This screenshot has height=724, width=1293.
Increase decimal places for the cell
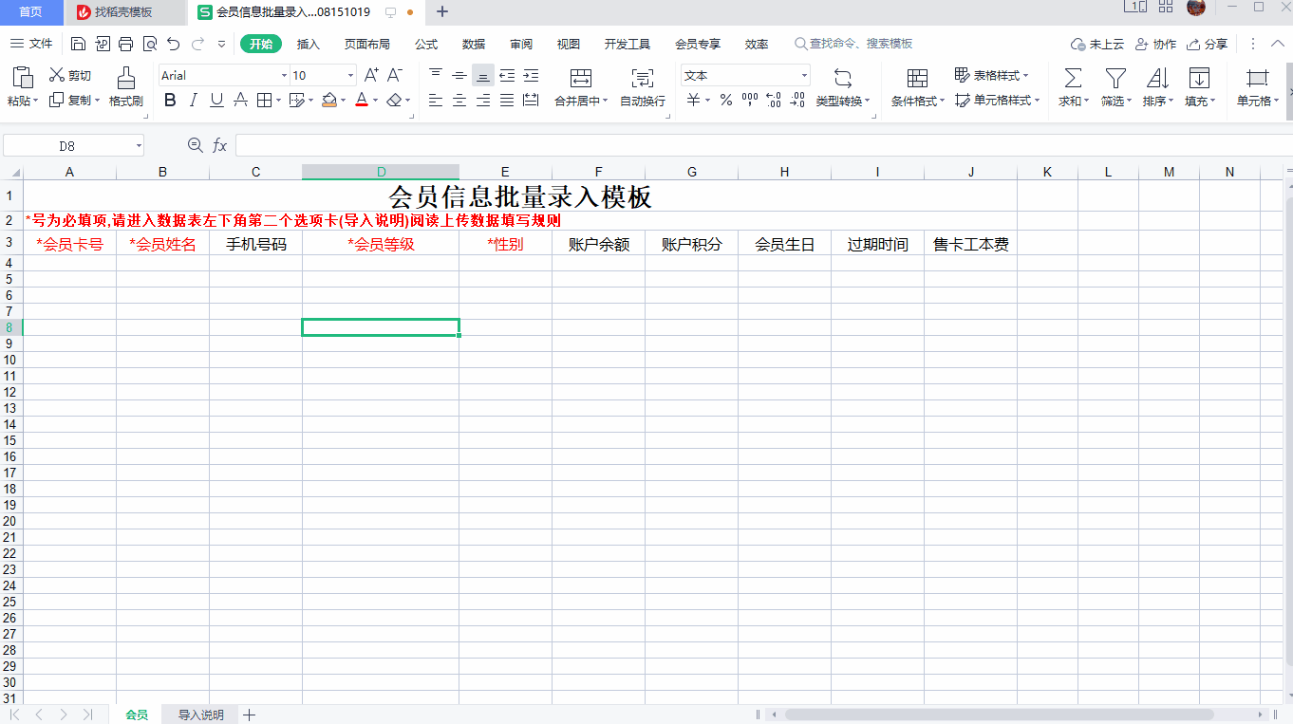click(x=772, y=101)
